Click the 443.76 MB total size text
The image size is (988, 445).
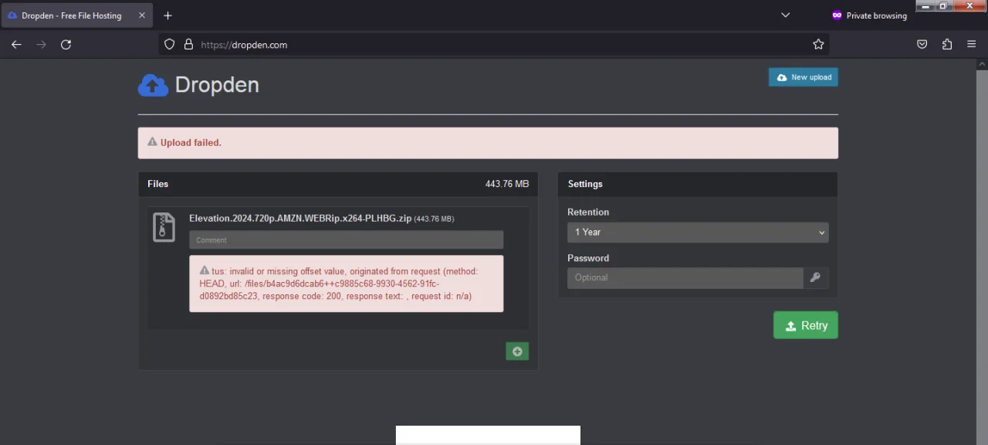pyautogui.click(x=507, y=184)
